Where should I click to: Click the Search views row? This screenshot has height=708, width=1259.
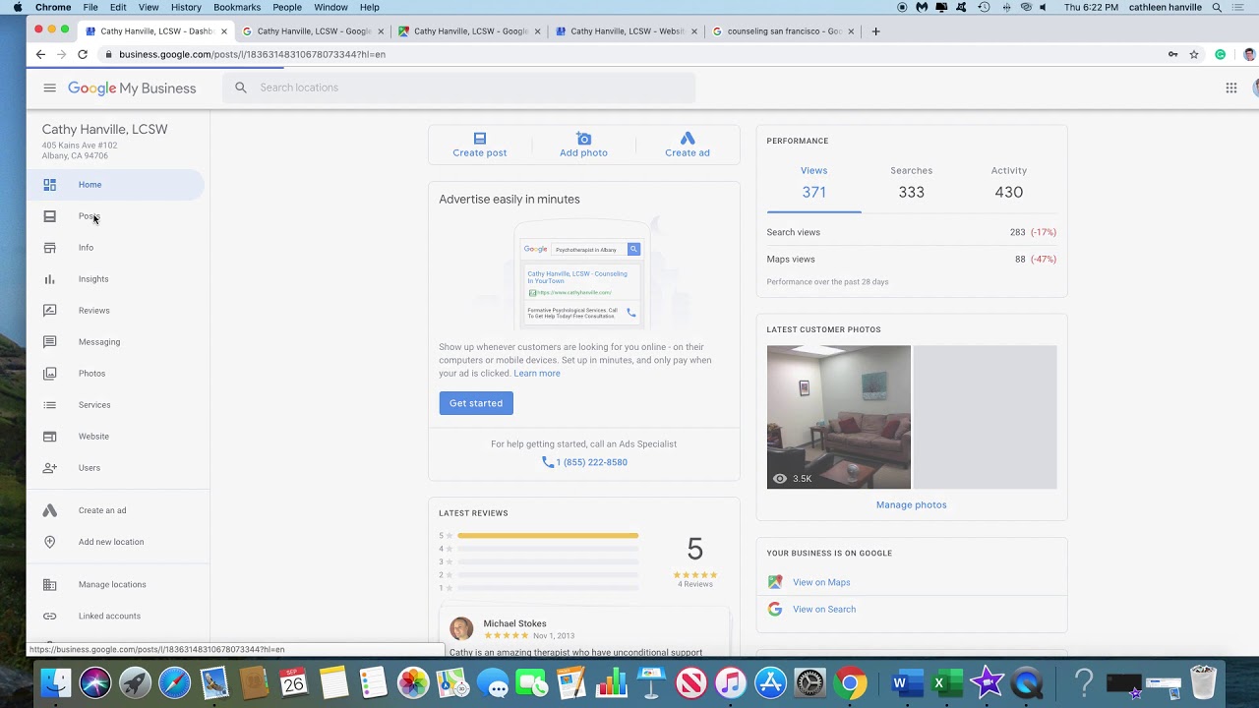coord(912,232)
